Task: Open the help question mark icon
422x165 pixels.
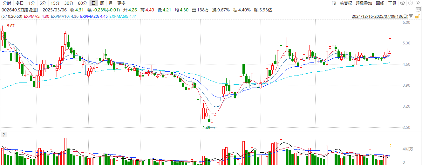Action: pyautogui.click(x=411, y=3)
